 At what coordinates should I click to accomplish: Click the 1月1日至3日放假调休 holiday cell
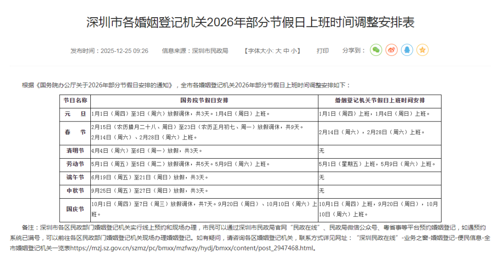pyautogui.click(x=204, y=114)
